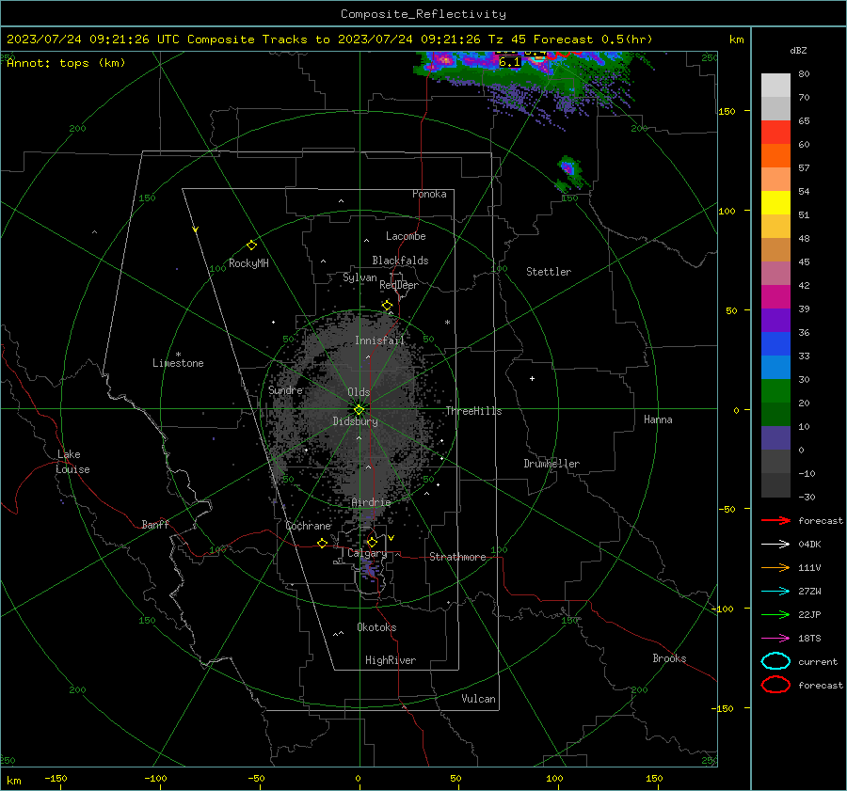The width and height of the screenshot is (847, 791).
Task: Click the yellow diamond marker above Calgary
Action: pos(372,542)
